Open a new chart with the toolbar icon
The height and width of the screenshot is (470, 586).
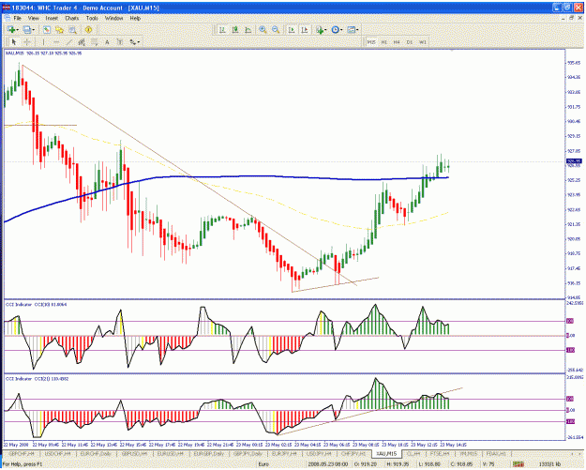(11, 30)
